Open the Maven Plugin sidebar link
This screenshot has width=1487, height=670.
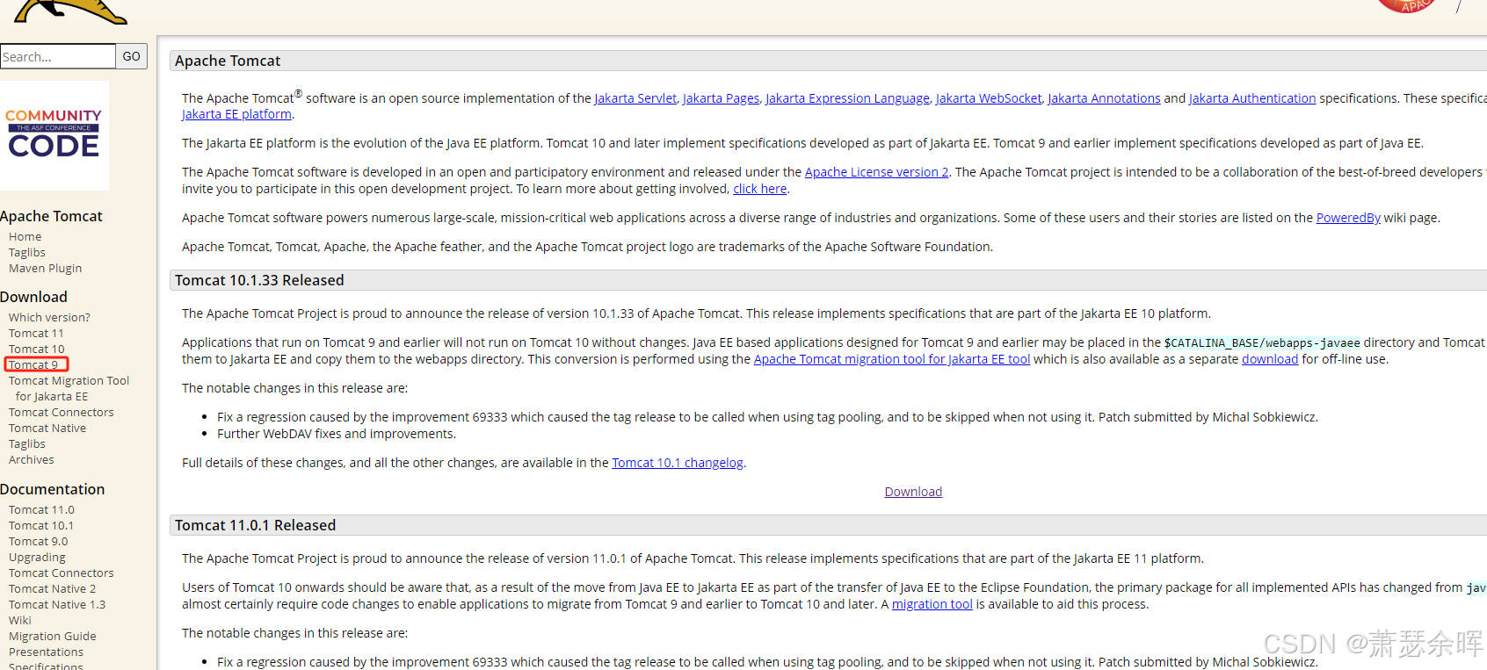click(x=46, y=269)
